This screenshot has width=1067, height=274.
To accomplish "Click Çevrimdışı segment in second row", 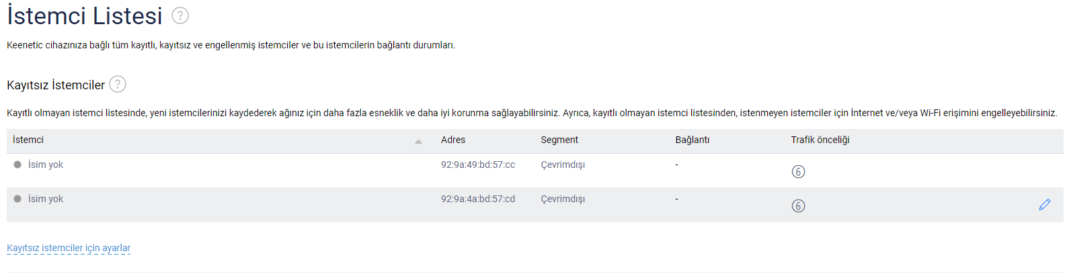I will click(563, 199).
